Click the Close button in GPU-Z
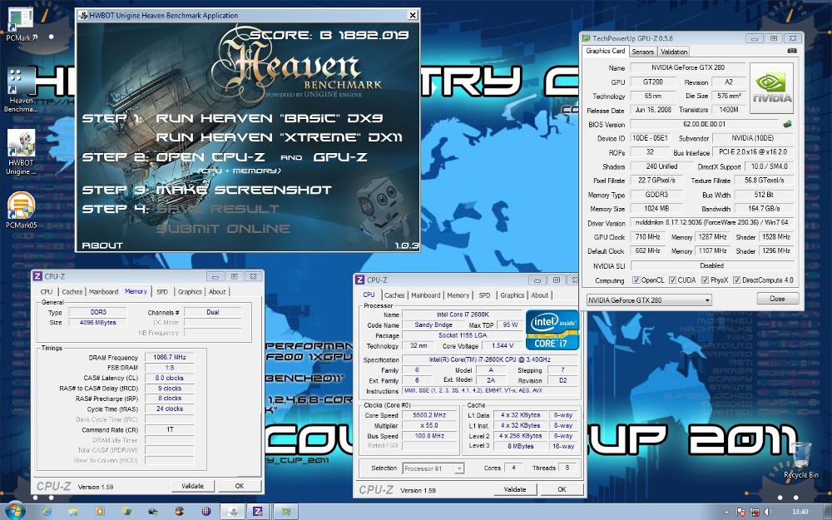This screenshot has height=520, width=832. (x=777, y=299)
